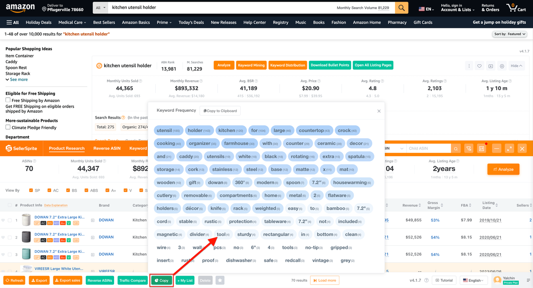Click the Amazon logo
This screenshot has height=288, width=533.
click(x=20, y=8)
